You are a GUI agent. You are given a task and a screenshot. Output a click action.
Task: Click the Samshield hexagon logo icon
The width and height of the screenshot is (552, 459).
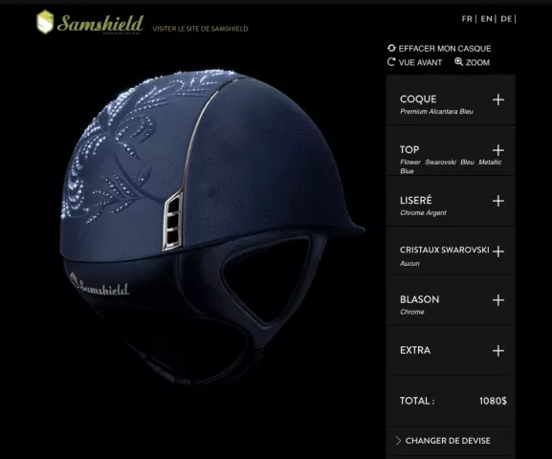click(45, 22)
